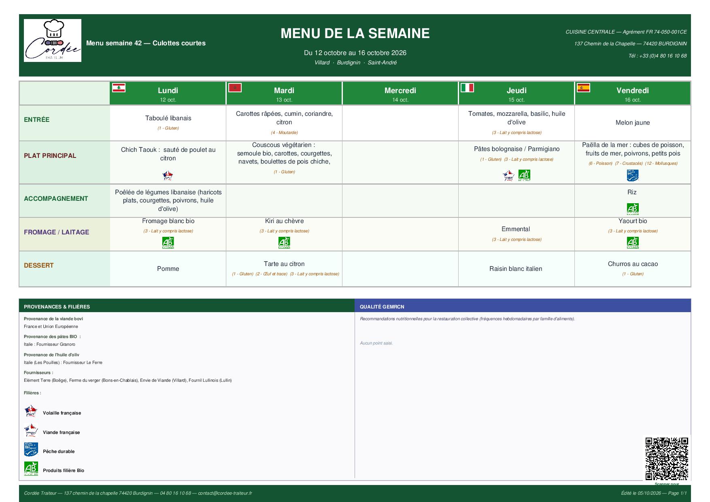Image resolution: width=710 pixels, height=502 pixels.
Task: Click the QR code at bottom right
Action: [667, 459]
